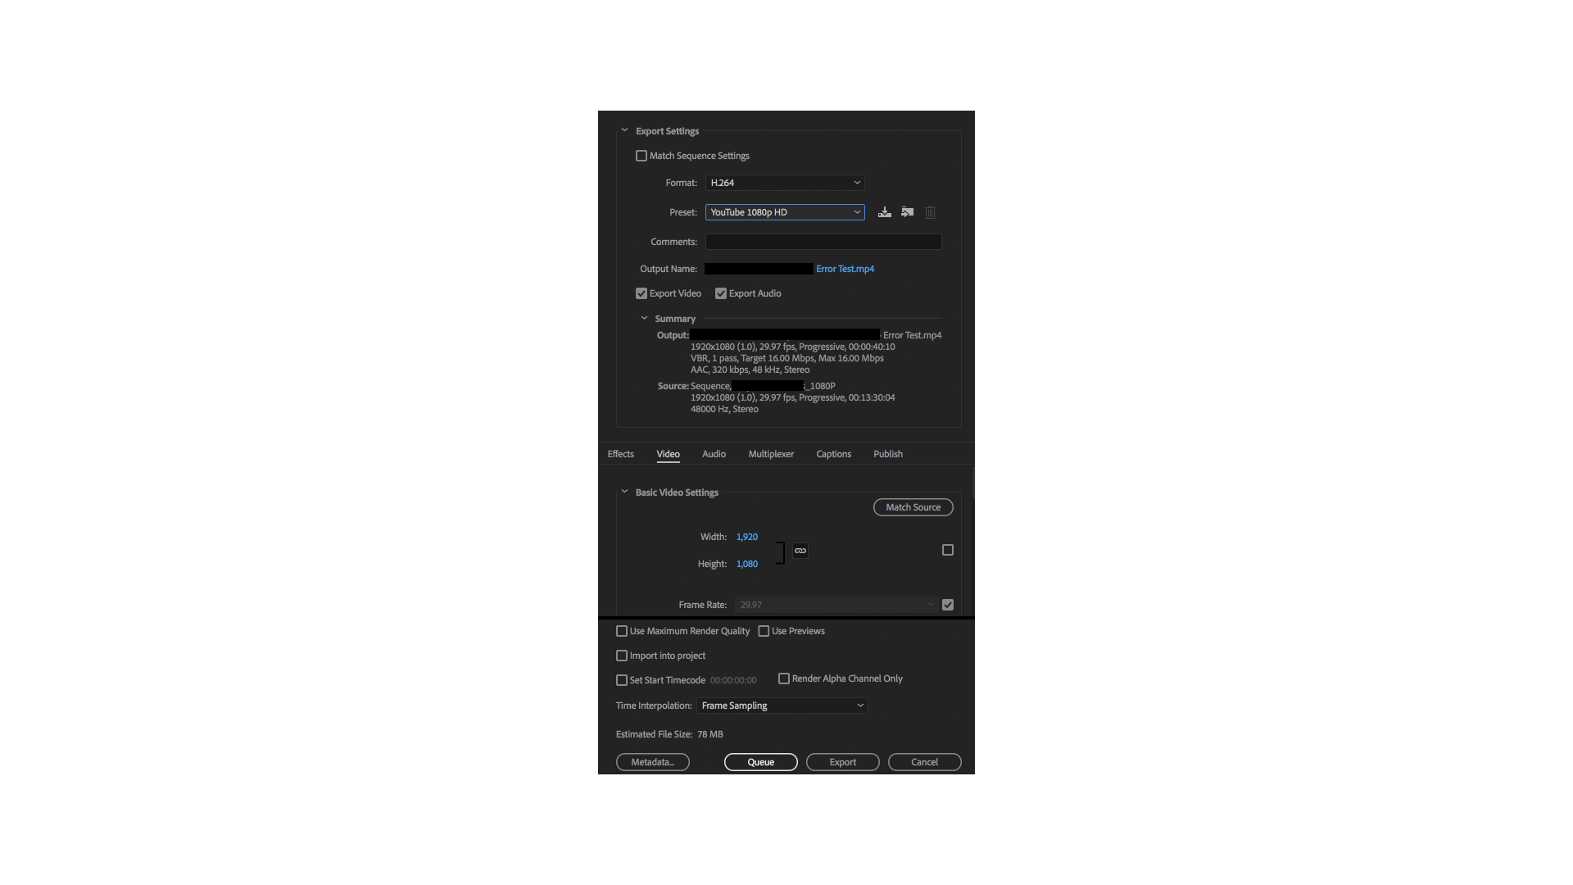1573x885 pixels.
Task: Open the Multiplexer tab
Action: [770, 454]
